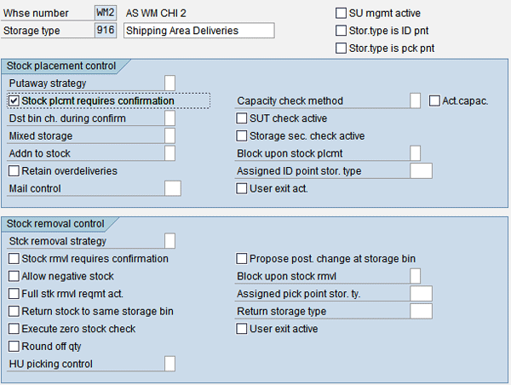Click the Putaway strategy field

pyautogui.click(x=169, y=83)
